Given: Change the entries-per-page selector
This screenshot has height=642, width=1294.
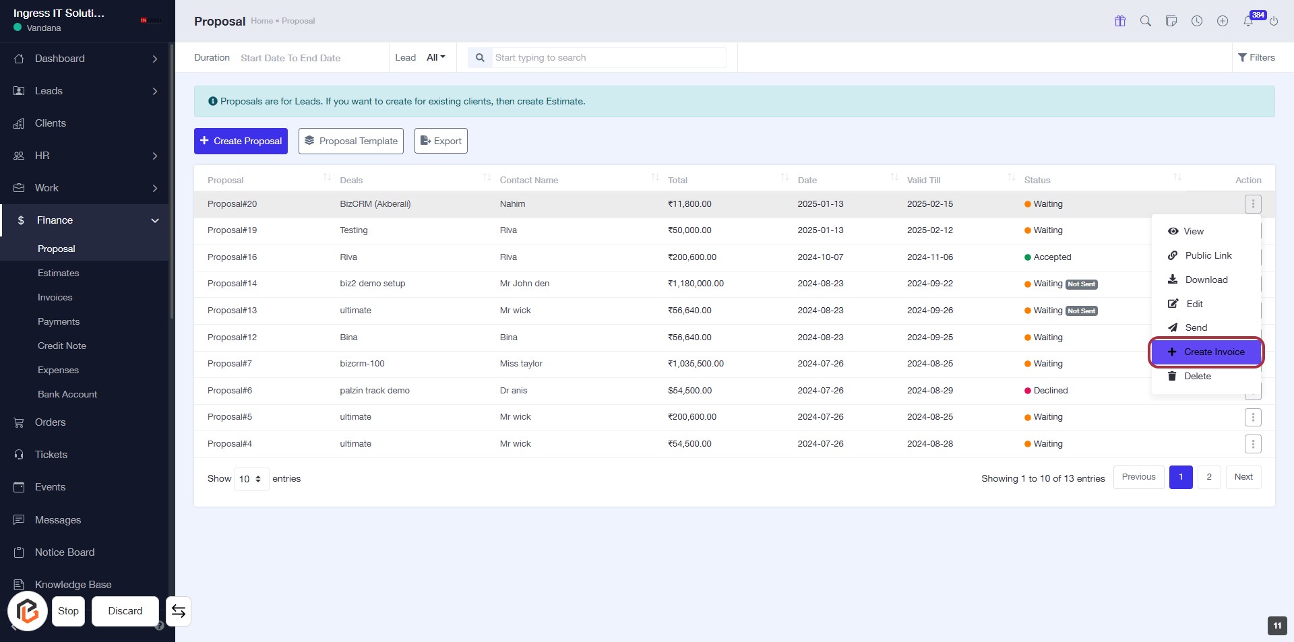Looking at the screenshot, I should tap(251, 479).
